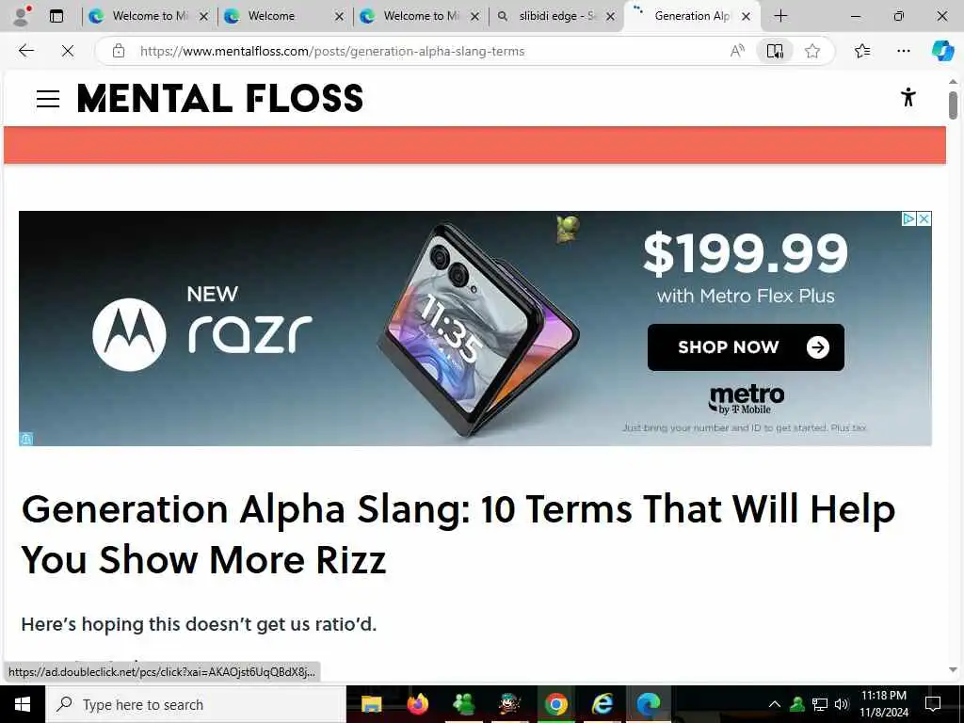Open Google Chrome from the taskbar
The image size is (964, 723).
(555, 704)
